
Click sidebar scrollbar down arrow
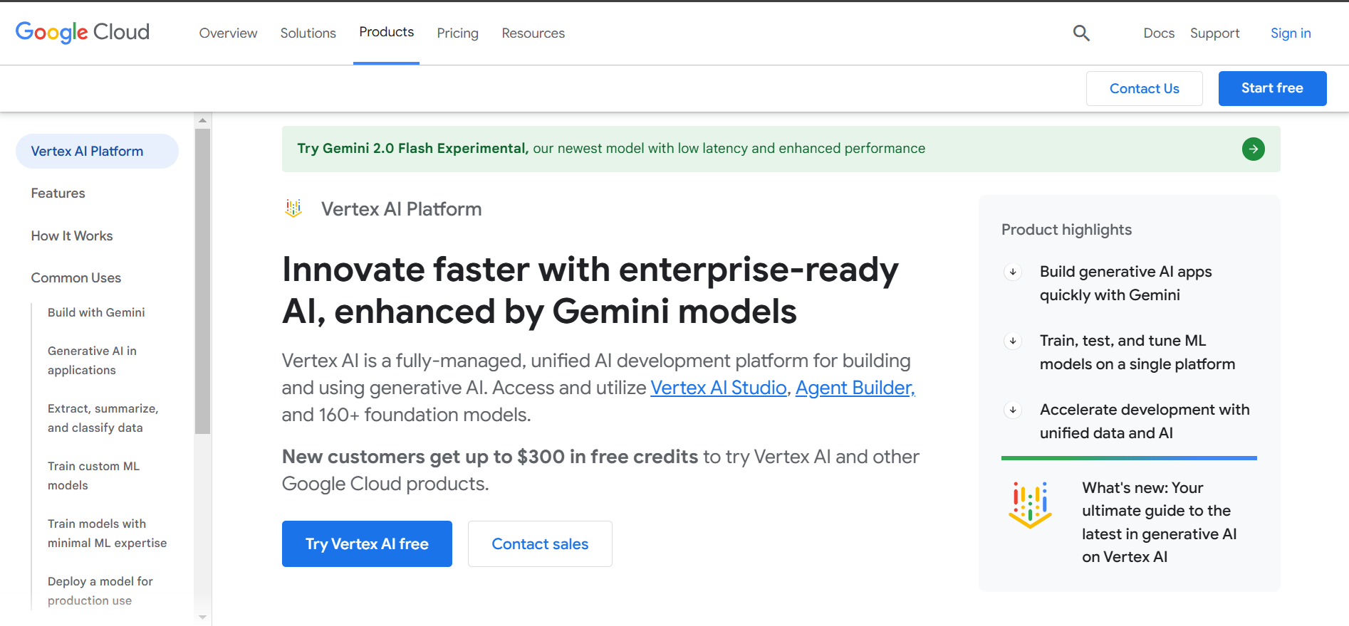[x=202, y=617]
